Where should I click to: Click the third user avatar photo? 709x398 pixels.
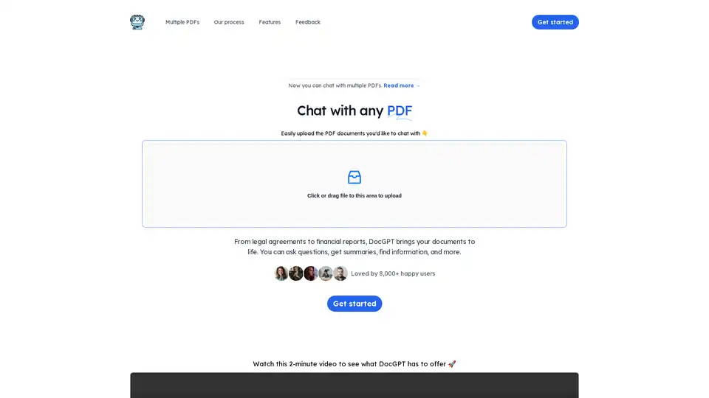click(x=311, y=273)
